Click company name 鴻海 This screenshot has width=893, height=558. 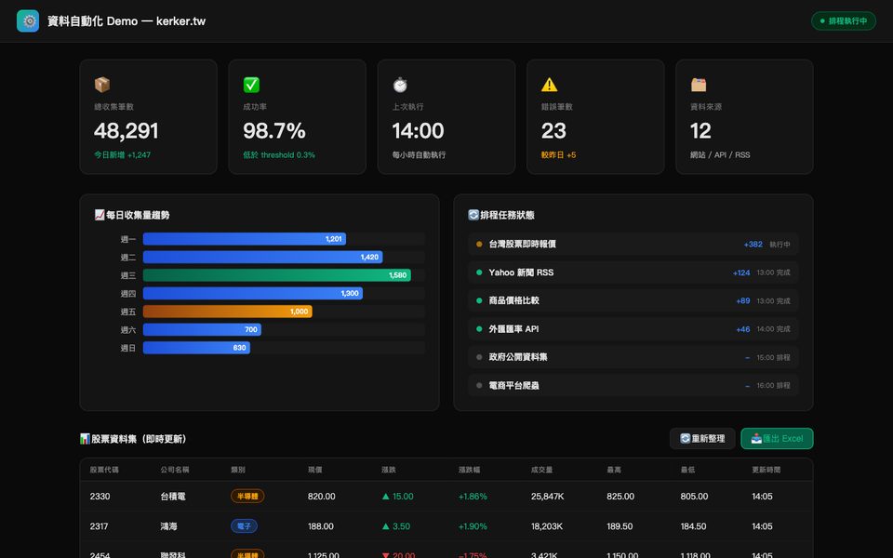pyautogui.click(x=168, y=526)
